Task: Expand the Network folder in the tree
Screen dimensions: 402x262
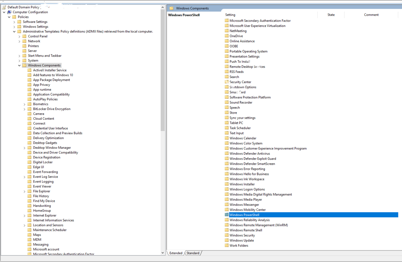Action: tap(20, 41)
